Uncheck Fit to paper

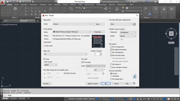(x=82, y=62)
